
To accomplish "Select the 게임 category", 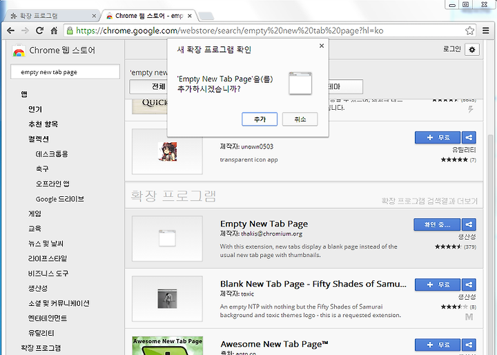I will 35,214.
